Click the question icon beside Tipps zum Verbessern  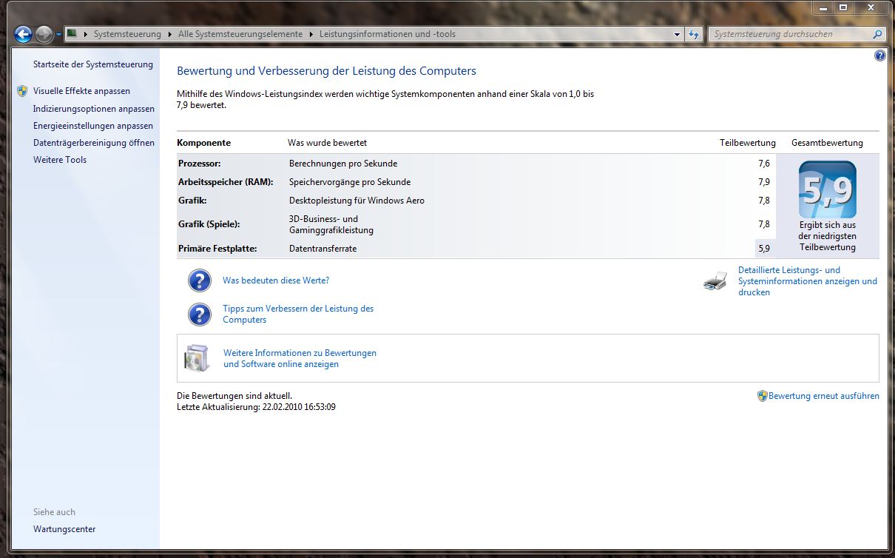click(x=200, y=314)
